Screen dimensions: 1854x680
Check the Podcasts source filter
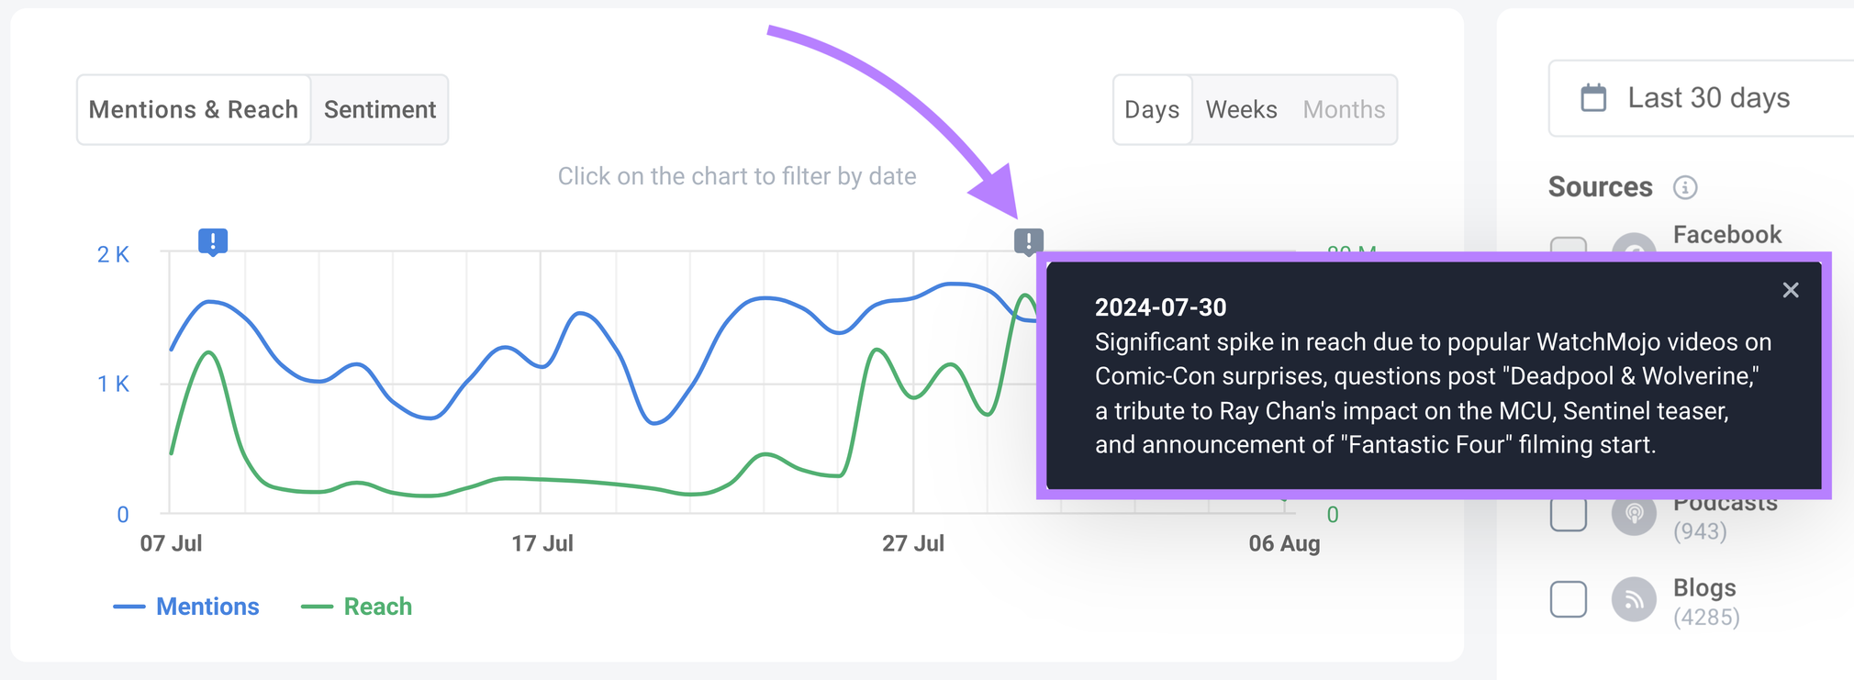(x=1569, y=515)
